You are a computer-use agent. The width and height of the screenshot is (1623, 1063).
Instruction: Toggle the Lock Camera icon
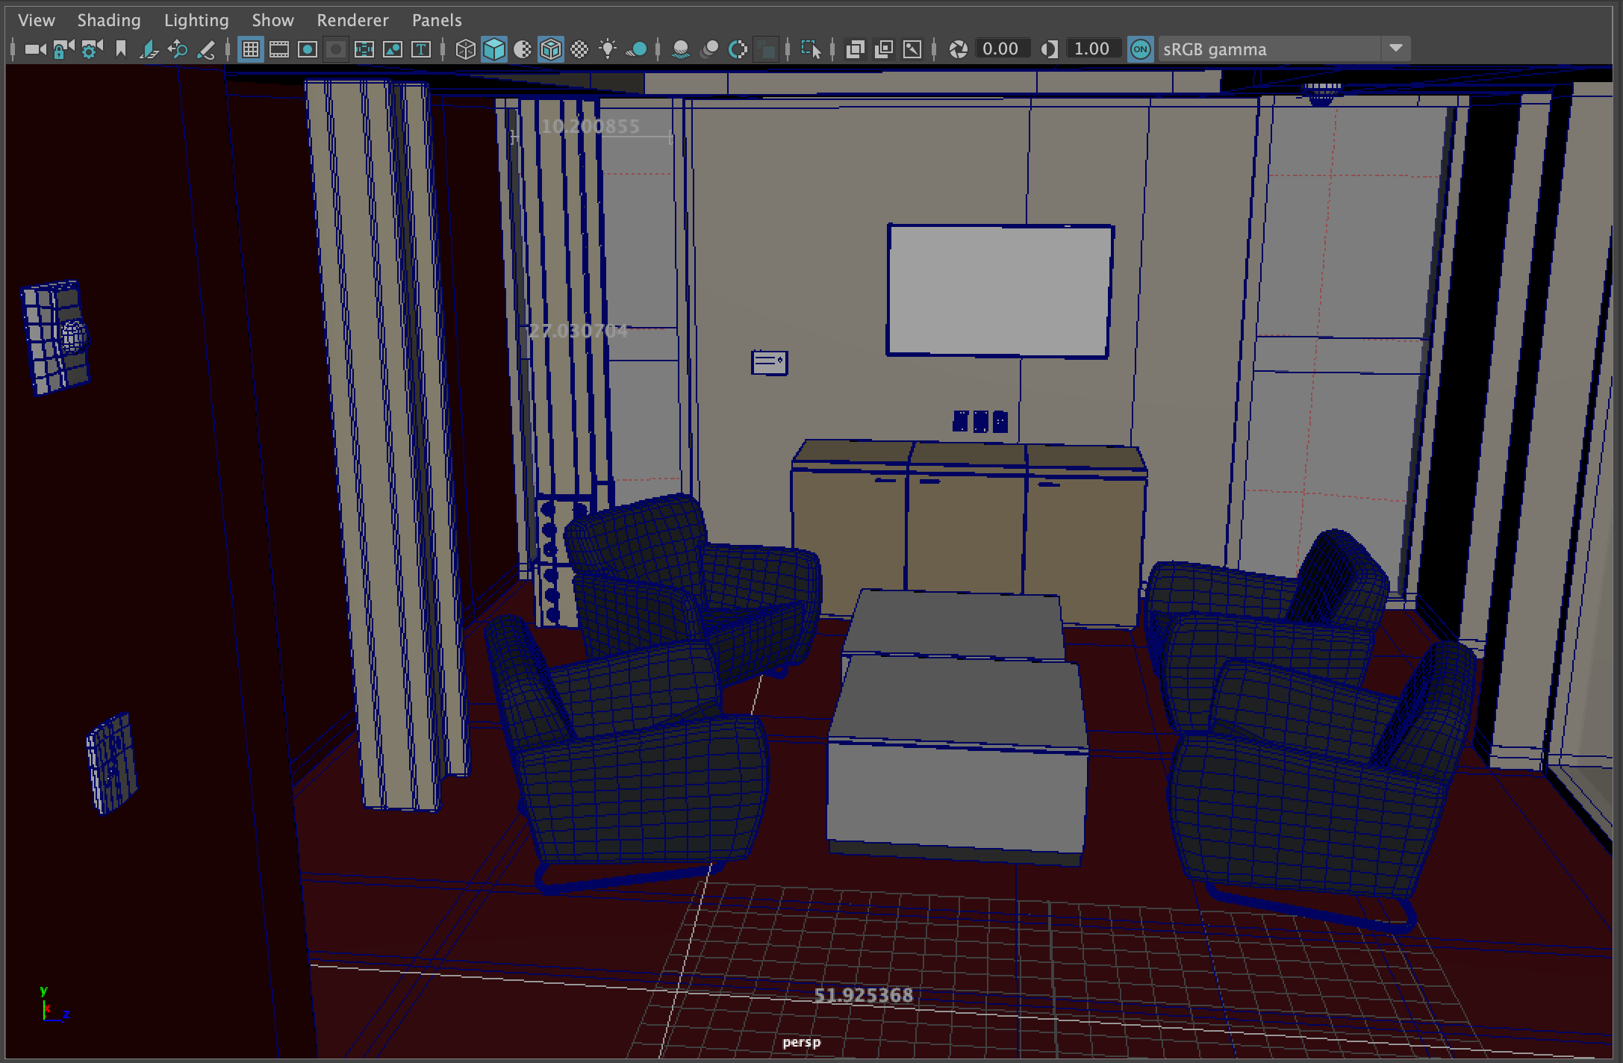(63, 49)
